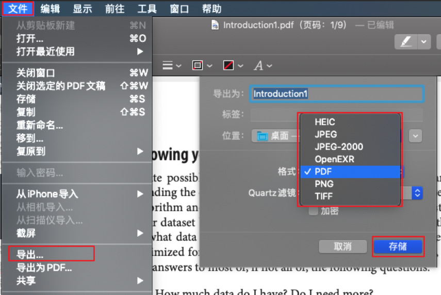Click the 存储 save button
Screen dimensions: 441x295
coord(398,246)
